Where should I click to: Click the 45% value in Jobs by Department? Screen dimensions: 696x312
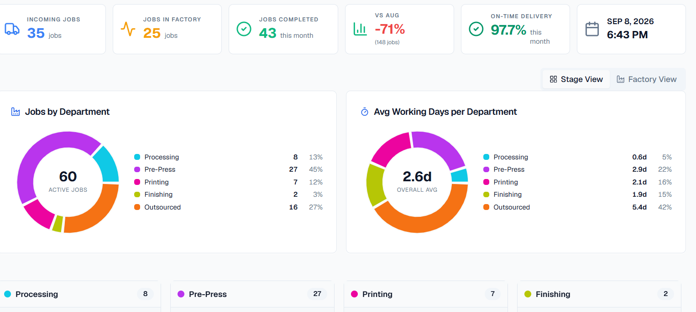click(x=316, y=169)
